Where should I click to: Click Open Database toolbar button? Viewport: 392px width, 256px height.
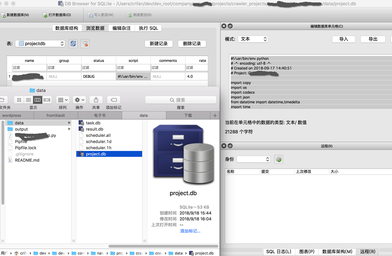point(57,15)
